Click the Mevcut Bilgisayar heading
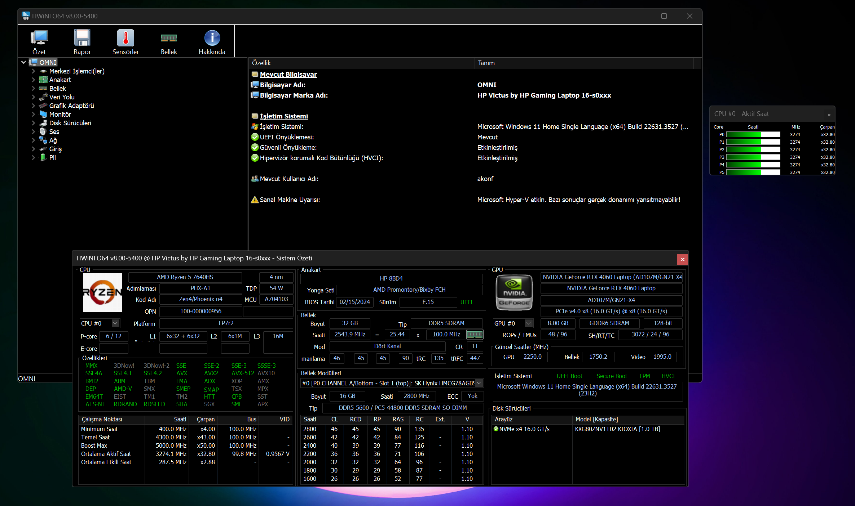The width and height of the screenshot is (855, 506). tap(288, 74)
